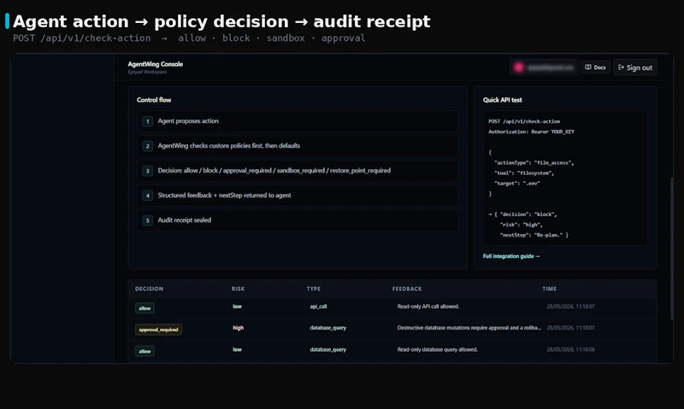Click 'Read-only database query allowed.' feedback
The width and height of the screenshot is (684, 409).
click(437, 350)
